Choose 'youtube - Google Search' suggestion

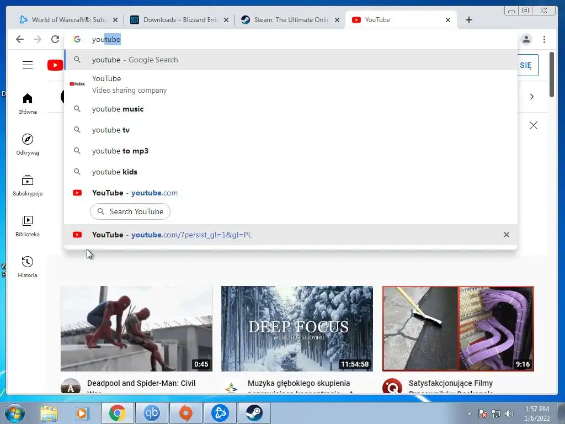coord(290,60)
